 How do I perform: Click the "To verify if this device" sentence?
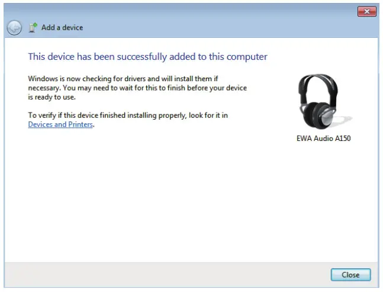coord(128,115)
